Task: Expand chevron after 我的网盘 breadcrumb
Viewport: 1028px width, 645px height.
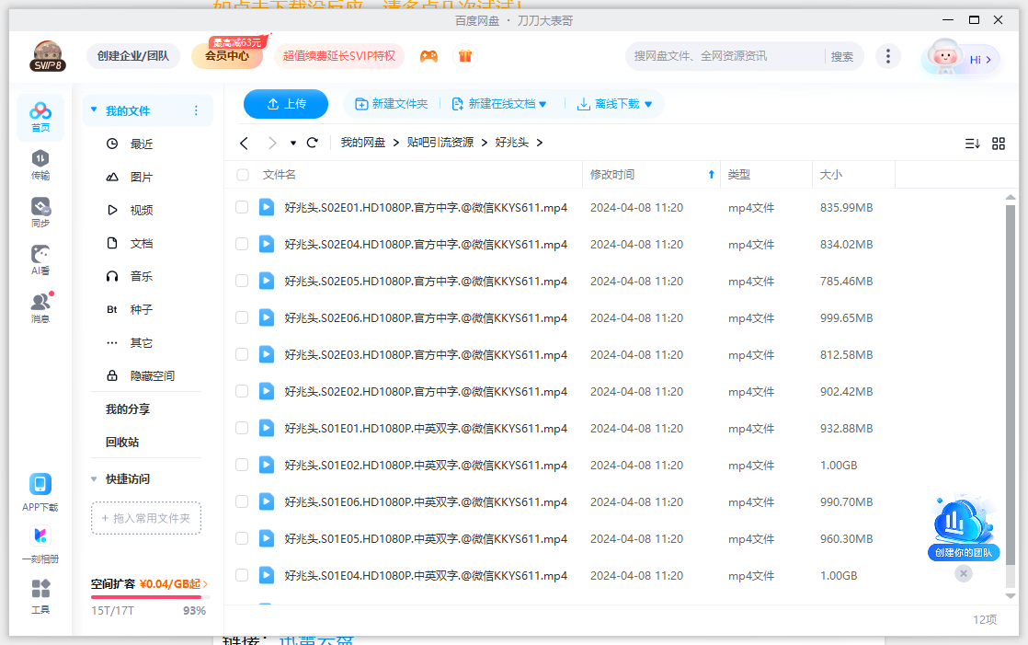Action: tap(396, 143)
